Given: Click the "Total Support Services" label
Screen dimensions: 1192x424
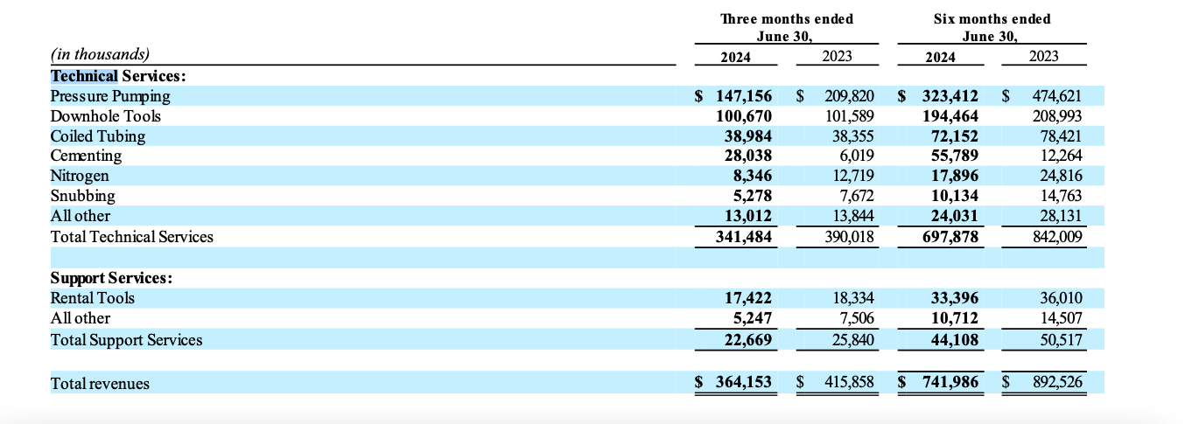Looking at the screenshot, I should [127, 340].
